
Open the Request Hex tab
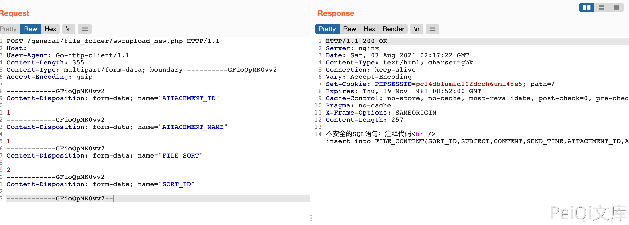tap(50, 29)
